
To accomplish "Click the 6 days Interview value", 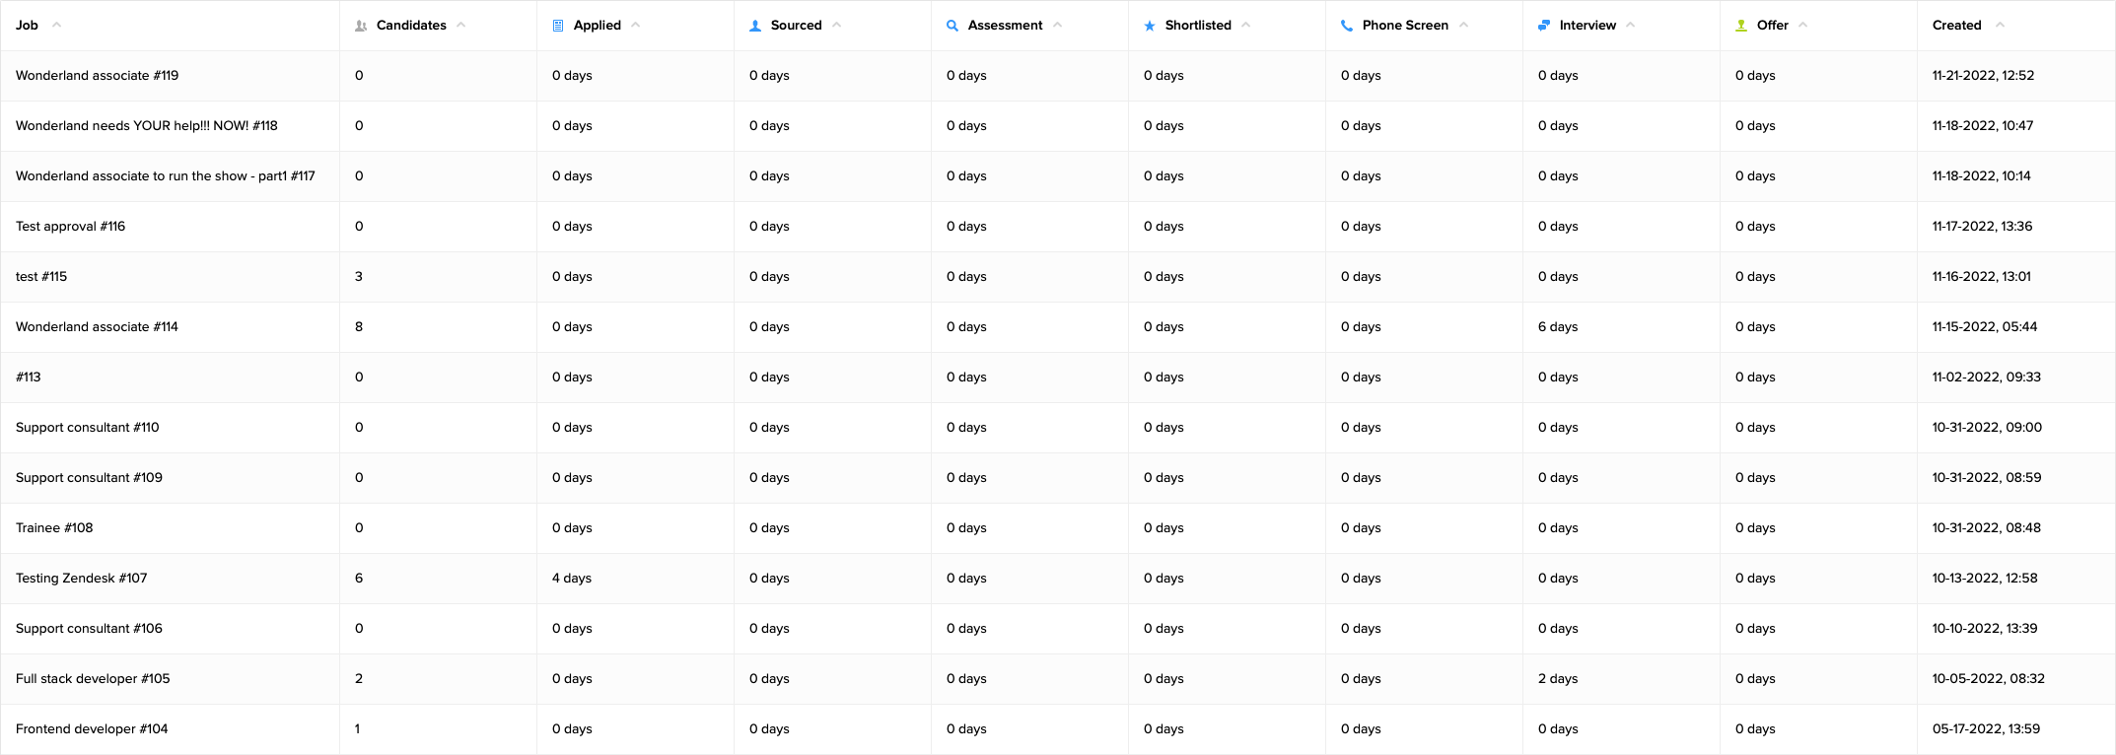I will click(x=1558, y=327).
